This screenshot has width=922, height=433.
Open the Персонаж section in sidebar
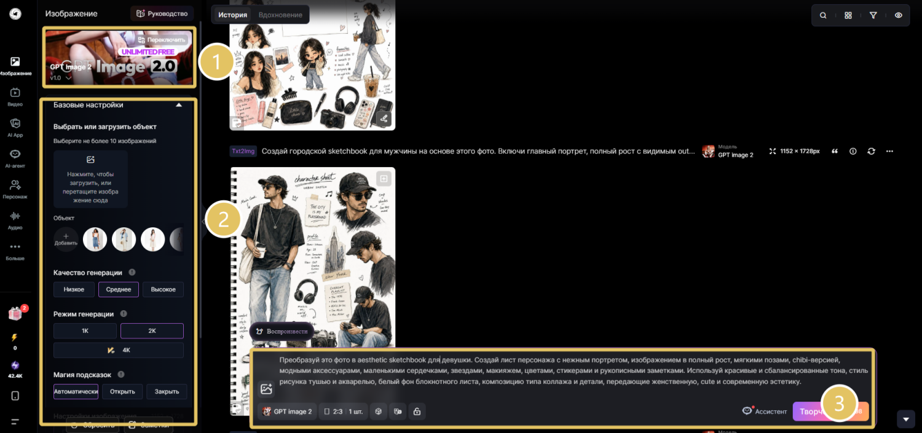point(15,189)
